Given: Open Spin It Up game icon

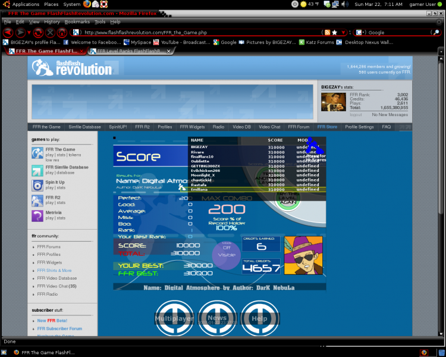Looking at the screenshot, I should click(37, 186).
